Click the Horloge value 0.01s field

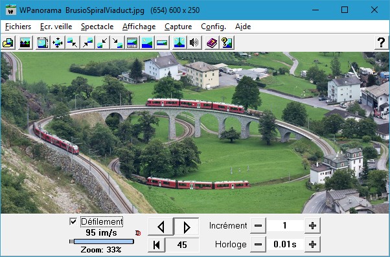tap(285, 244)
